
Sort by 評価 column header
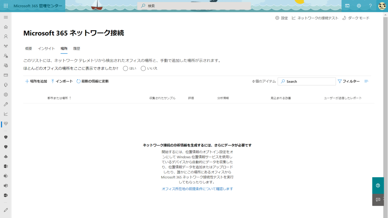point(191,98)
